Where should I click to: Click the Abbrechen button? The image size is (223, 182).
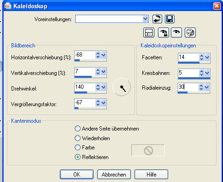[114, 174]
